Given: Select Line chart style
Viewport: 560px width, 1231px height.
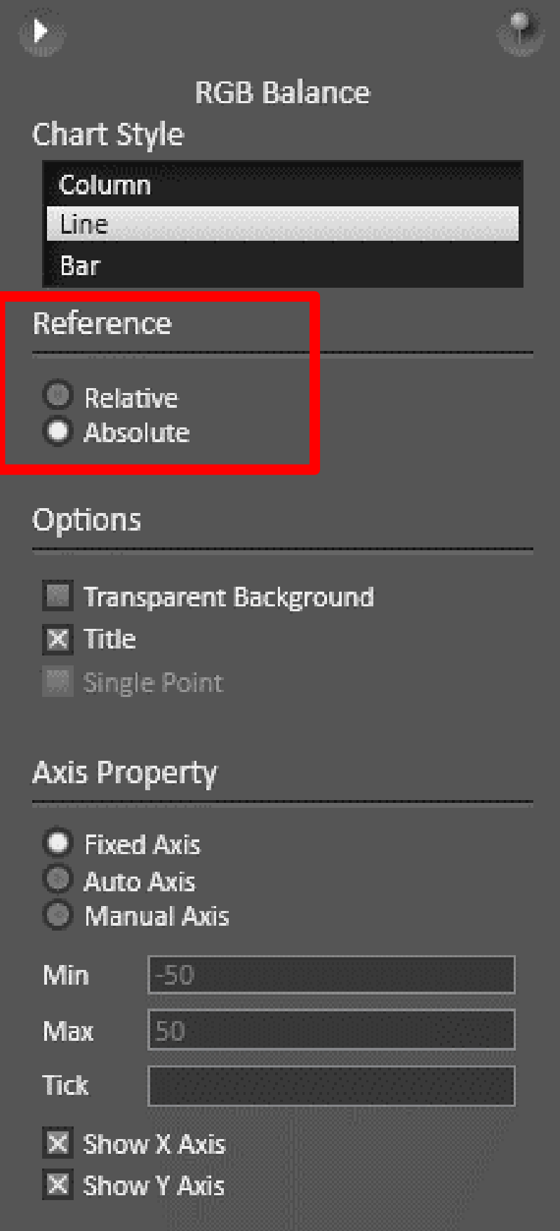Looking at the screenshot, I should coord(283,224).
